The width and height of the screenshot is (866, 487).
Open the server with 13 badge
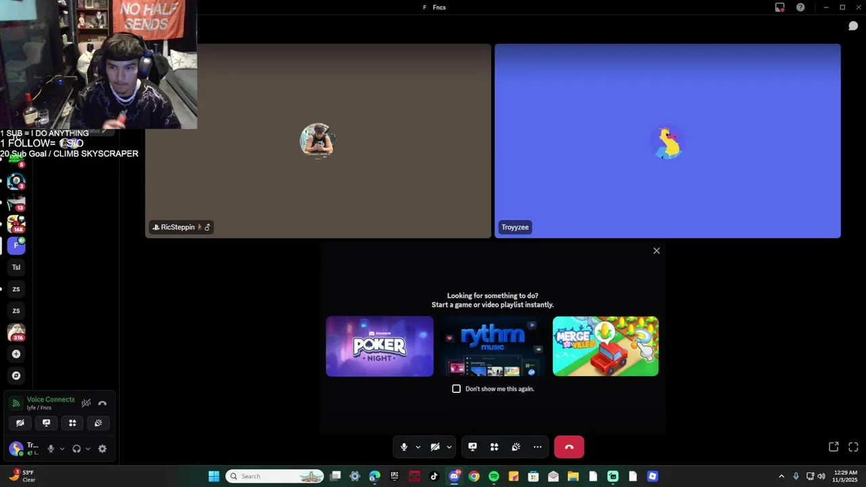[x=16, y=204]
